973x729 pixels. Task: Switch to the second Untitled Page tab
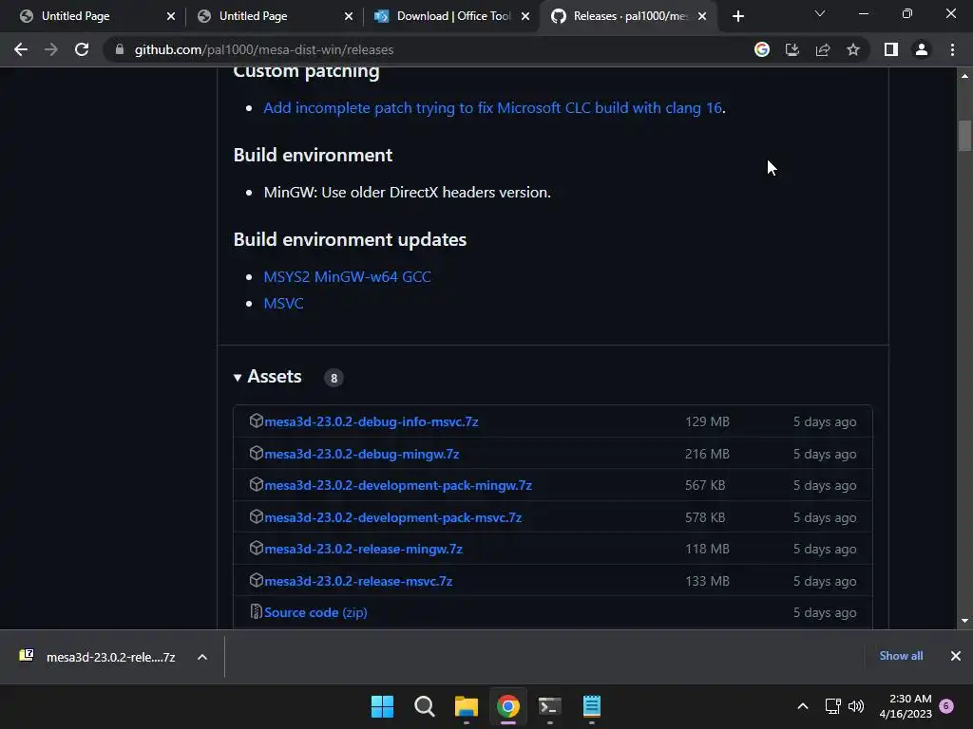point(271,16)
